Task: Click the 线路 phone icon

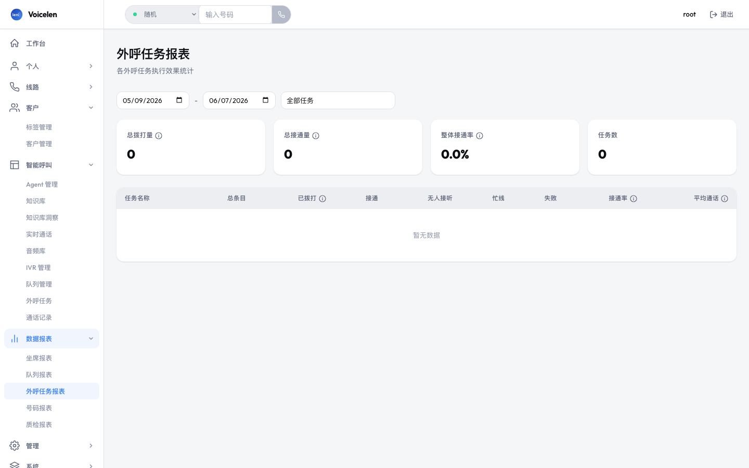Action: click(x=15, y=87)
